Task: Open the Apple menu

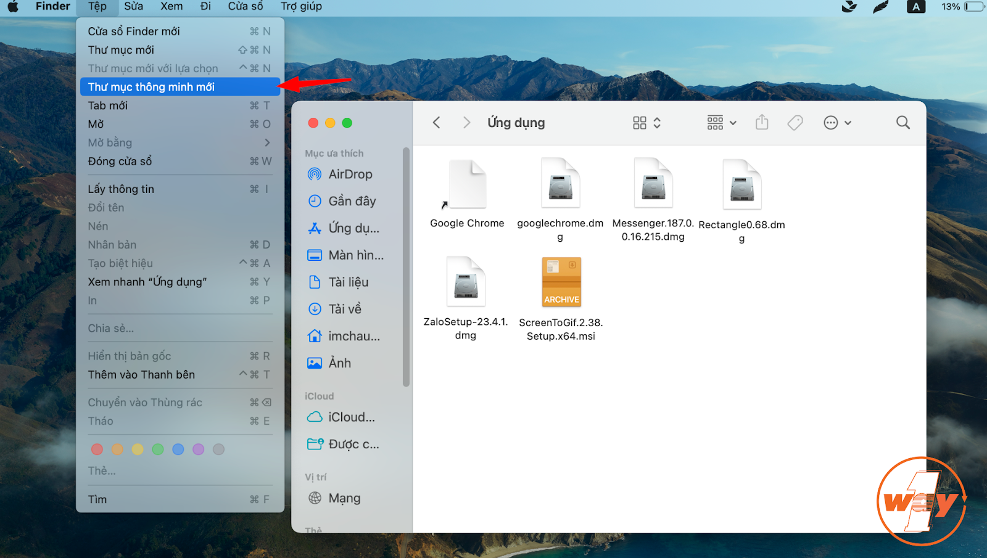Action: point(12,6)
